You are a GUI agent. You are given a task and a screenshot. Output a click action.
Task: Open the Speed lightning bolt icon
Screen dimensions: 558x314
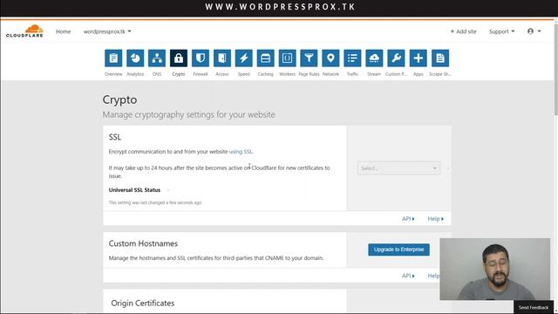pyautogui.click(x=244, y=58)
